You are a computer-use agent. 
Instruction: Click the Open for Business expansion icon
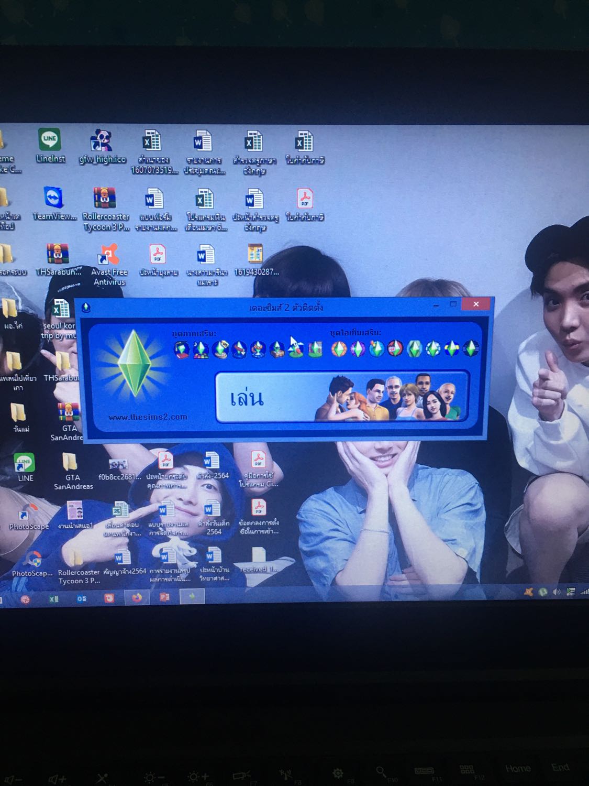pyautogui.click(x=220, y=349)
